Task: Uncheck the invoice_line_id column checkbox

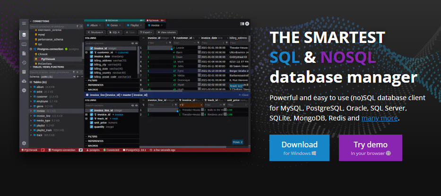Action: [x=91, y=111]
